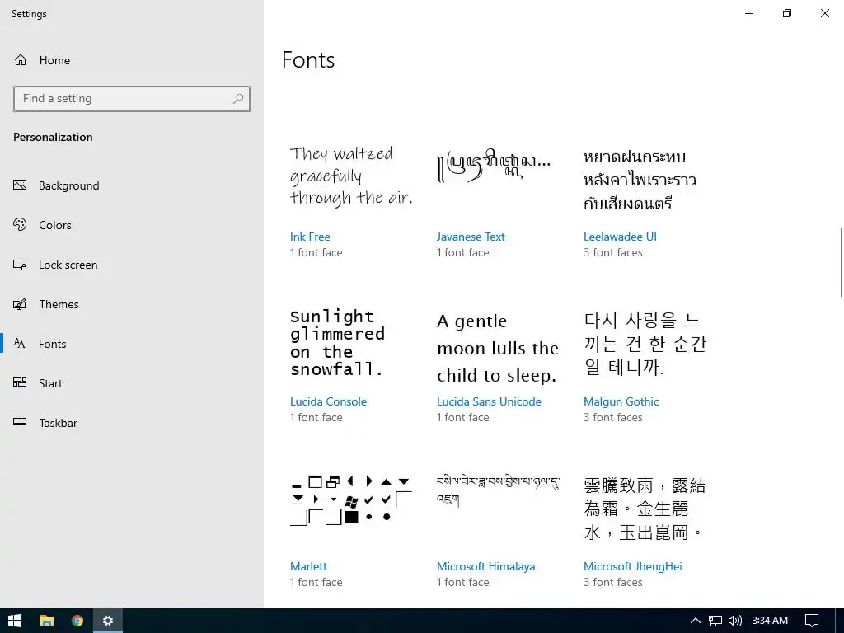Open the Microsoft JhengHei font link
844x633 pixels.
click(632, 566)
